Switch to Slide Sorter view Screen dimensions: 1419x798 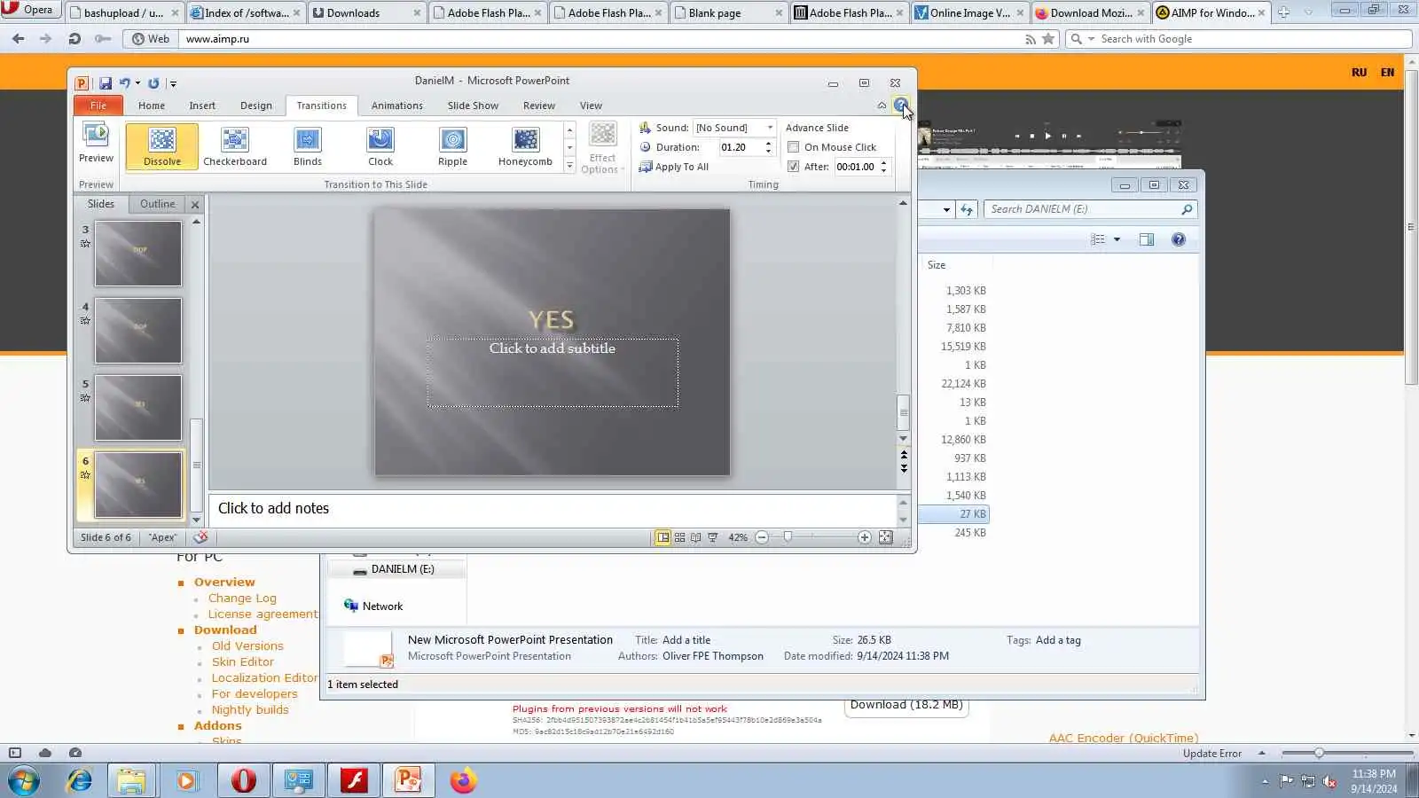pos(679,537)
